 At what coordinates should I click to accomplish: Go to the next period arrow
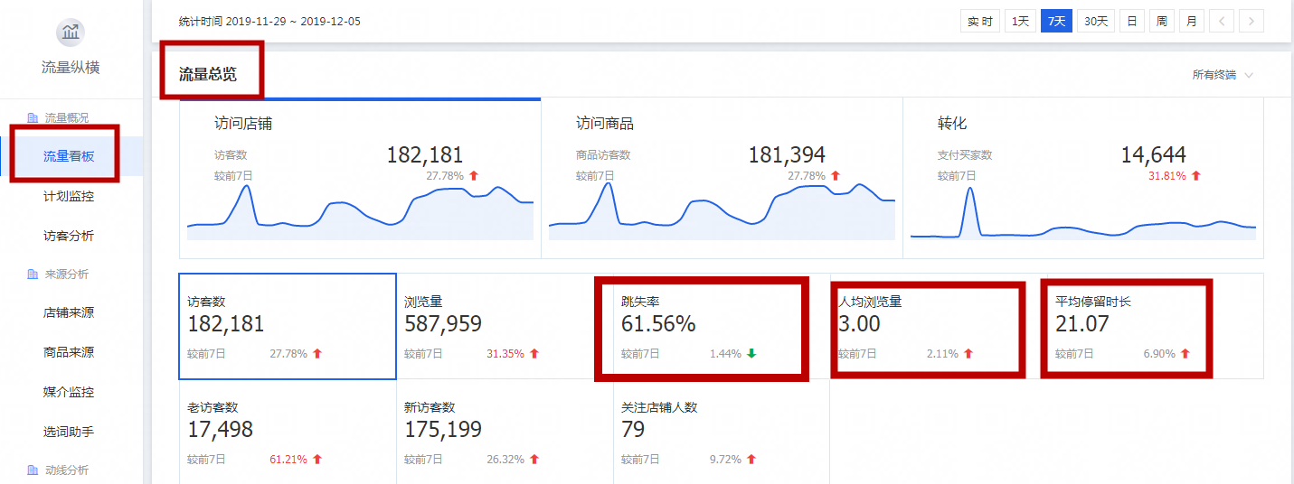point(1251,21)
